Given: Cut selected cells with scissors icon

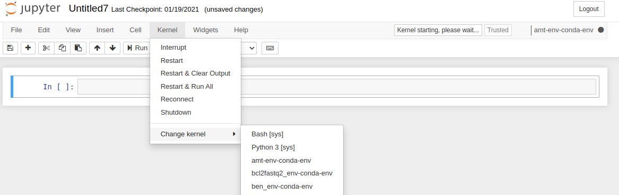Looking at the screenshot, I should pos(46,48).
